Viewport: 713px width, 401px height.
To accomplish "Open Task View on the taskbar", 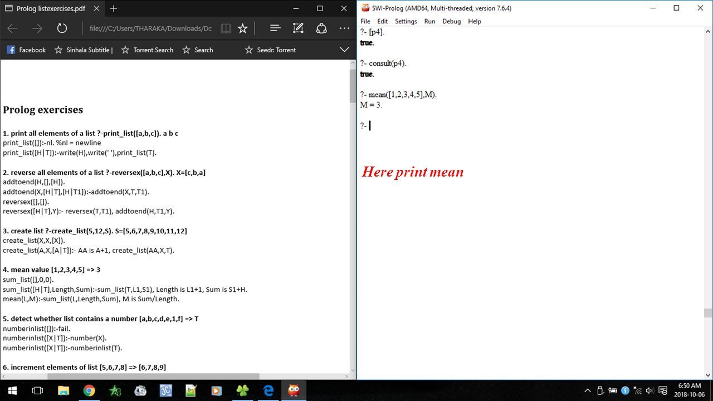I will (37, 390).
